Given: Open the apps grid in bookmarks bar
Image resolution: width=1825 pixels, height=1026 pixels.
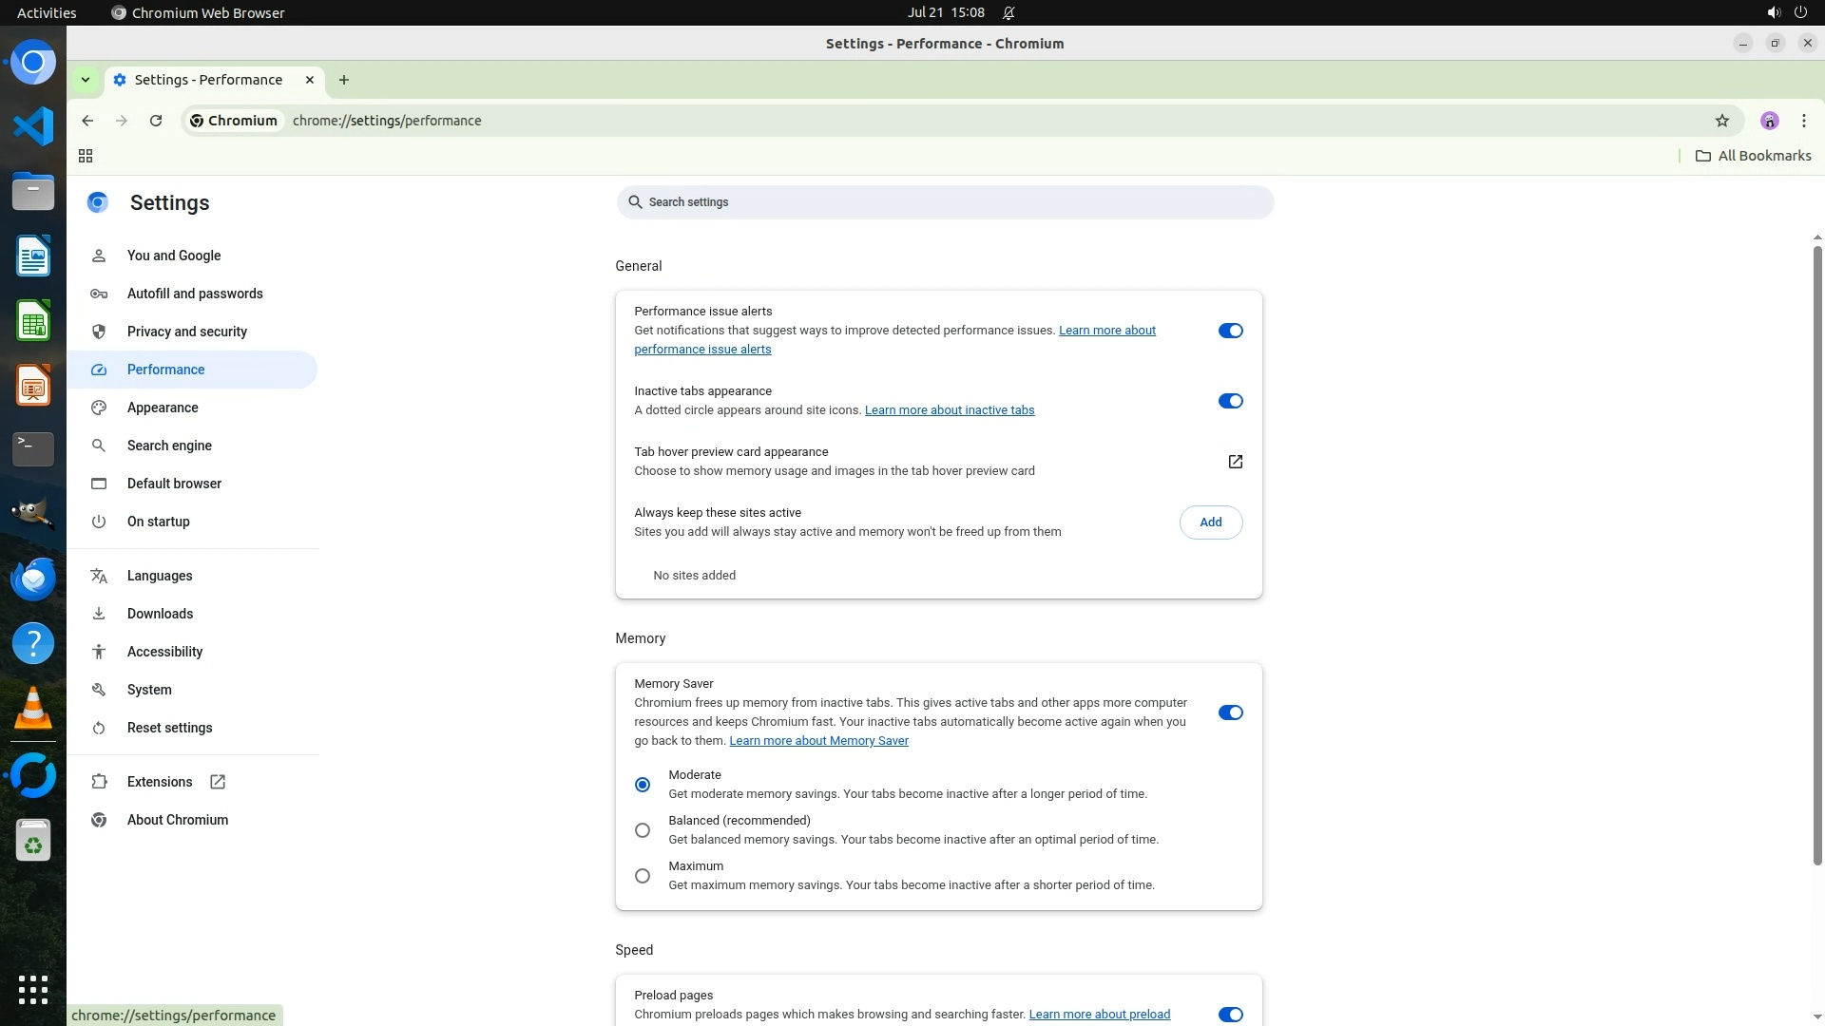Looking at the screenshot, I should pos(86,156).
